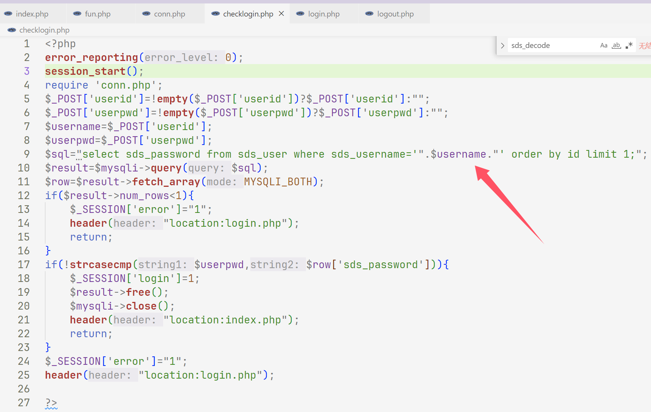Viewport: 651px width, 412px height.
Task: Switch to the index.php tab
Action: (x=32, y=14)
